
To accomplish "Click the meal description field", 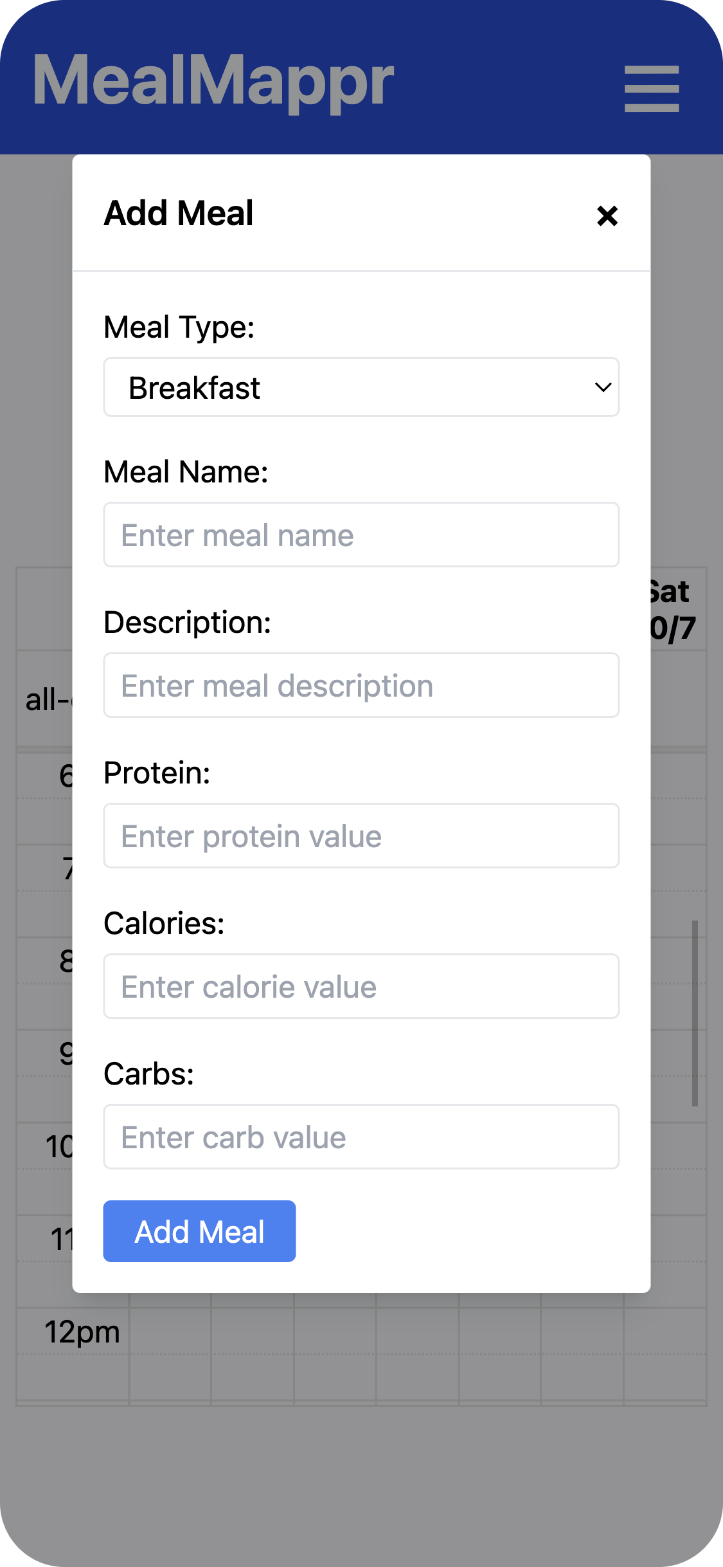I will click(x=361, y=685).
